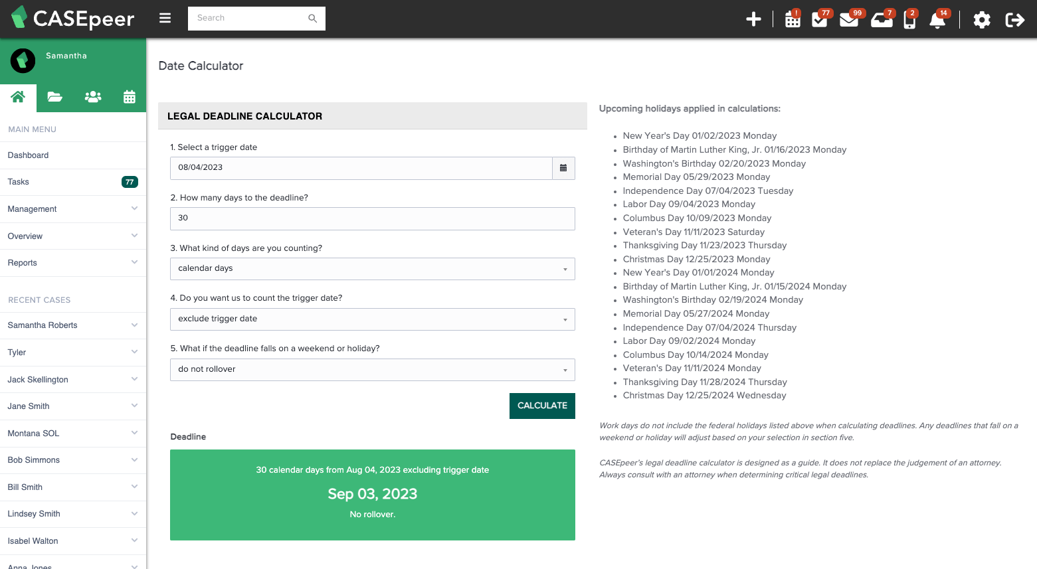Open the mobile device icon with 2 badge

(x=909, y=20)
